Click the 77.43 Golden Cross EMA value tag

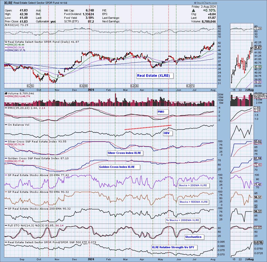click(x=258, y=165)
